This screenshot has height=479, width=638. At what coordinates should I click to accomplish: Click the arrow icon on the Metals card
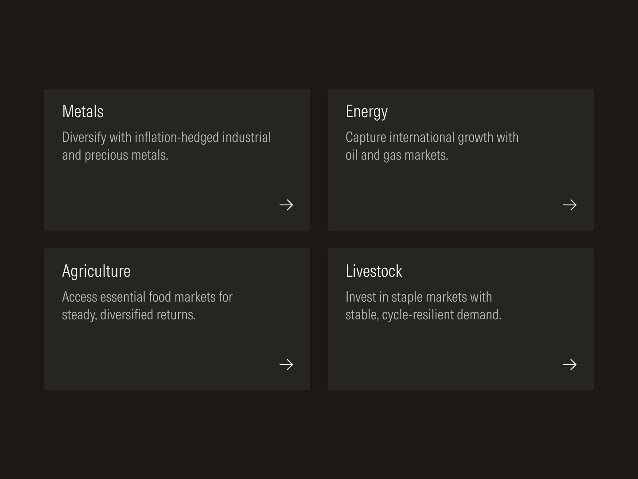(x=286, y=205)
